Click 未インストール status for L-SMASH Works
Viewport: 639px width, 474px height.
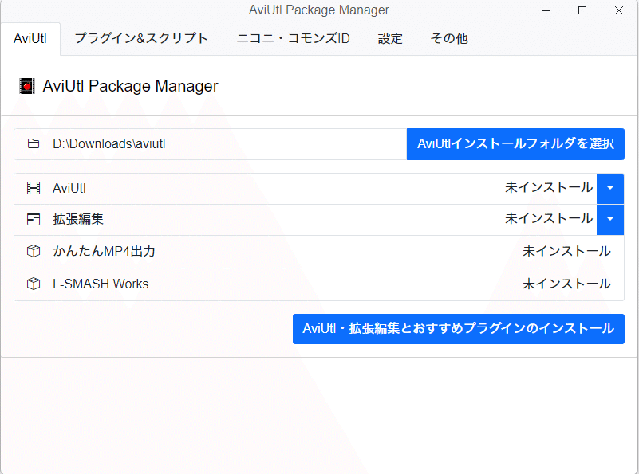[566, 284]
